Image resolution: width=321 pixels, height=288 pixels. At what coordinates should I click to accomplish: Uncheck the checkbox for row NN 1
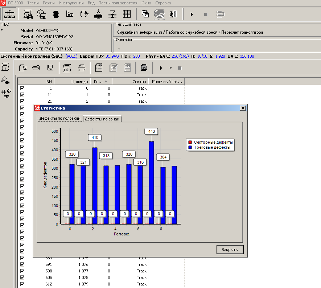22,88
